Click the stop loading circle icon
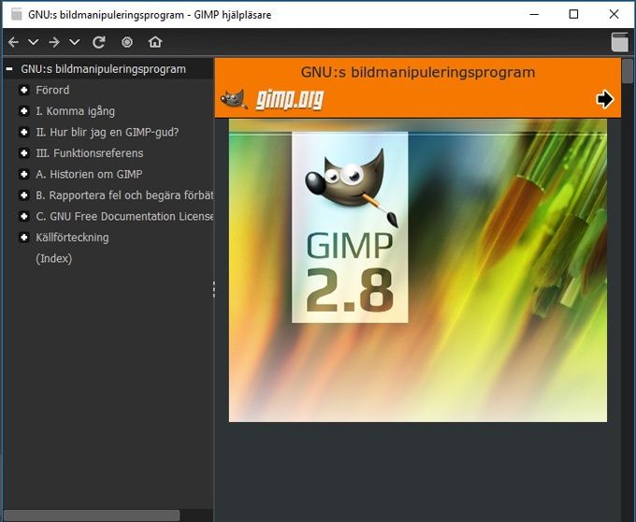The height and width of the screenshot is (522, 636). [x=127, y=42]
